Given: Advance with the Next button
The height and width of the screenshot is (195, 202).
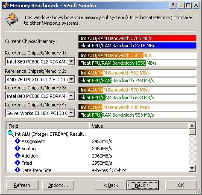Looking at the screenshot, I should coord(143,185).
